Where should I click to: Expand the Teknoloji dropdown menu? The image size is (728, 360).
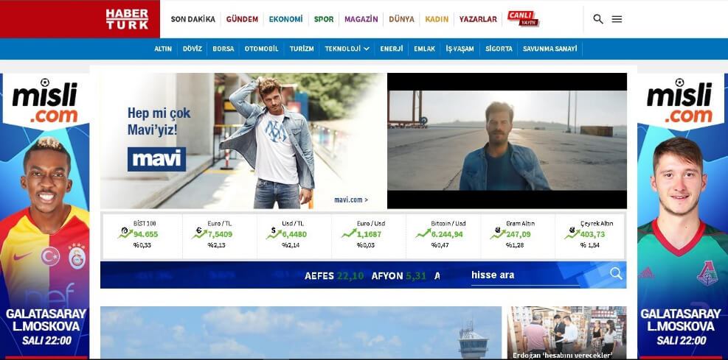pos(347,49)
